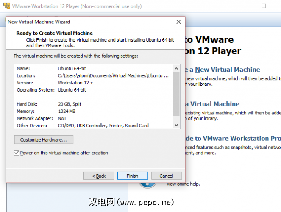Click the Finish button
Image resolution: width=281 pixels, height=212 pixels.
tap(133, 176)
